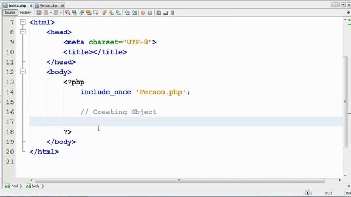Collapse the html tag fold on line 7
351x197 pixels.
(22, 22)
